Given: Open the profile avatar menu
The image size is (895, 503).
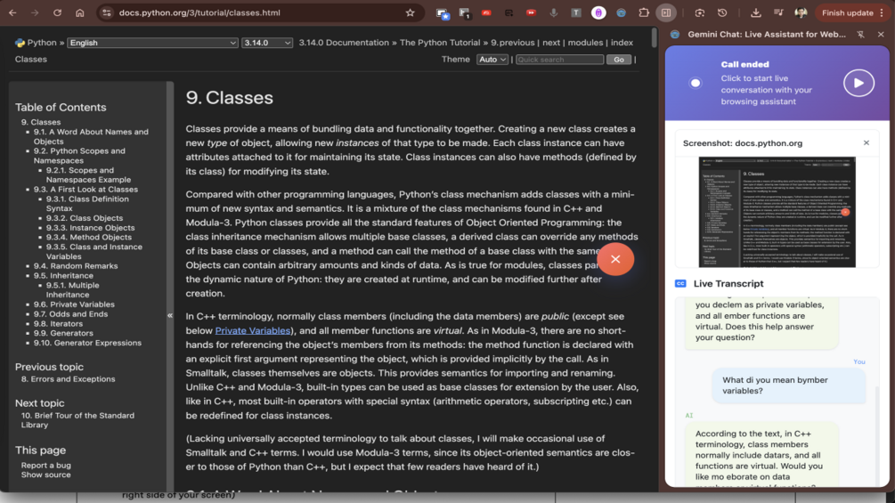Looking at the screenshot, I should point(801,12).
